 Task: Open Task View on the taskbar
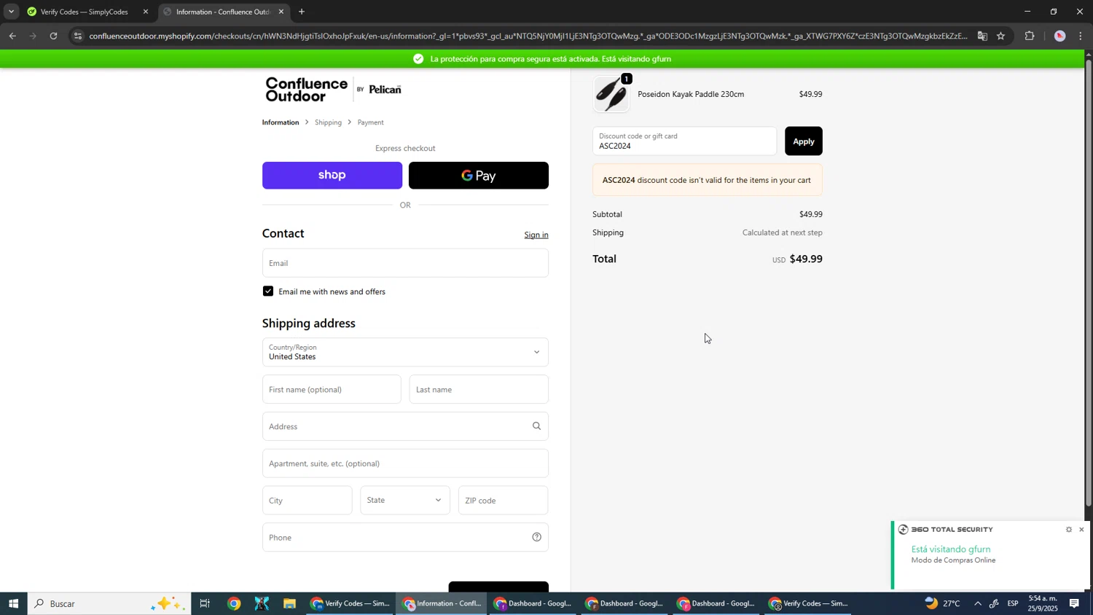(x=205, y=603)
